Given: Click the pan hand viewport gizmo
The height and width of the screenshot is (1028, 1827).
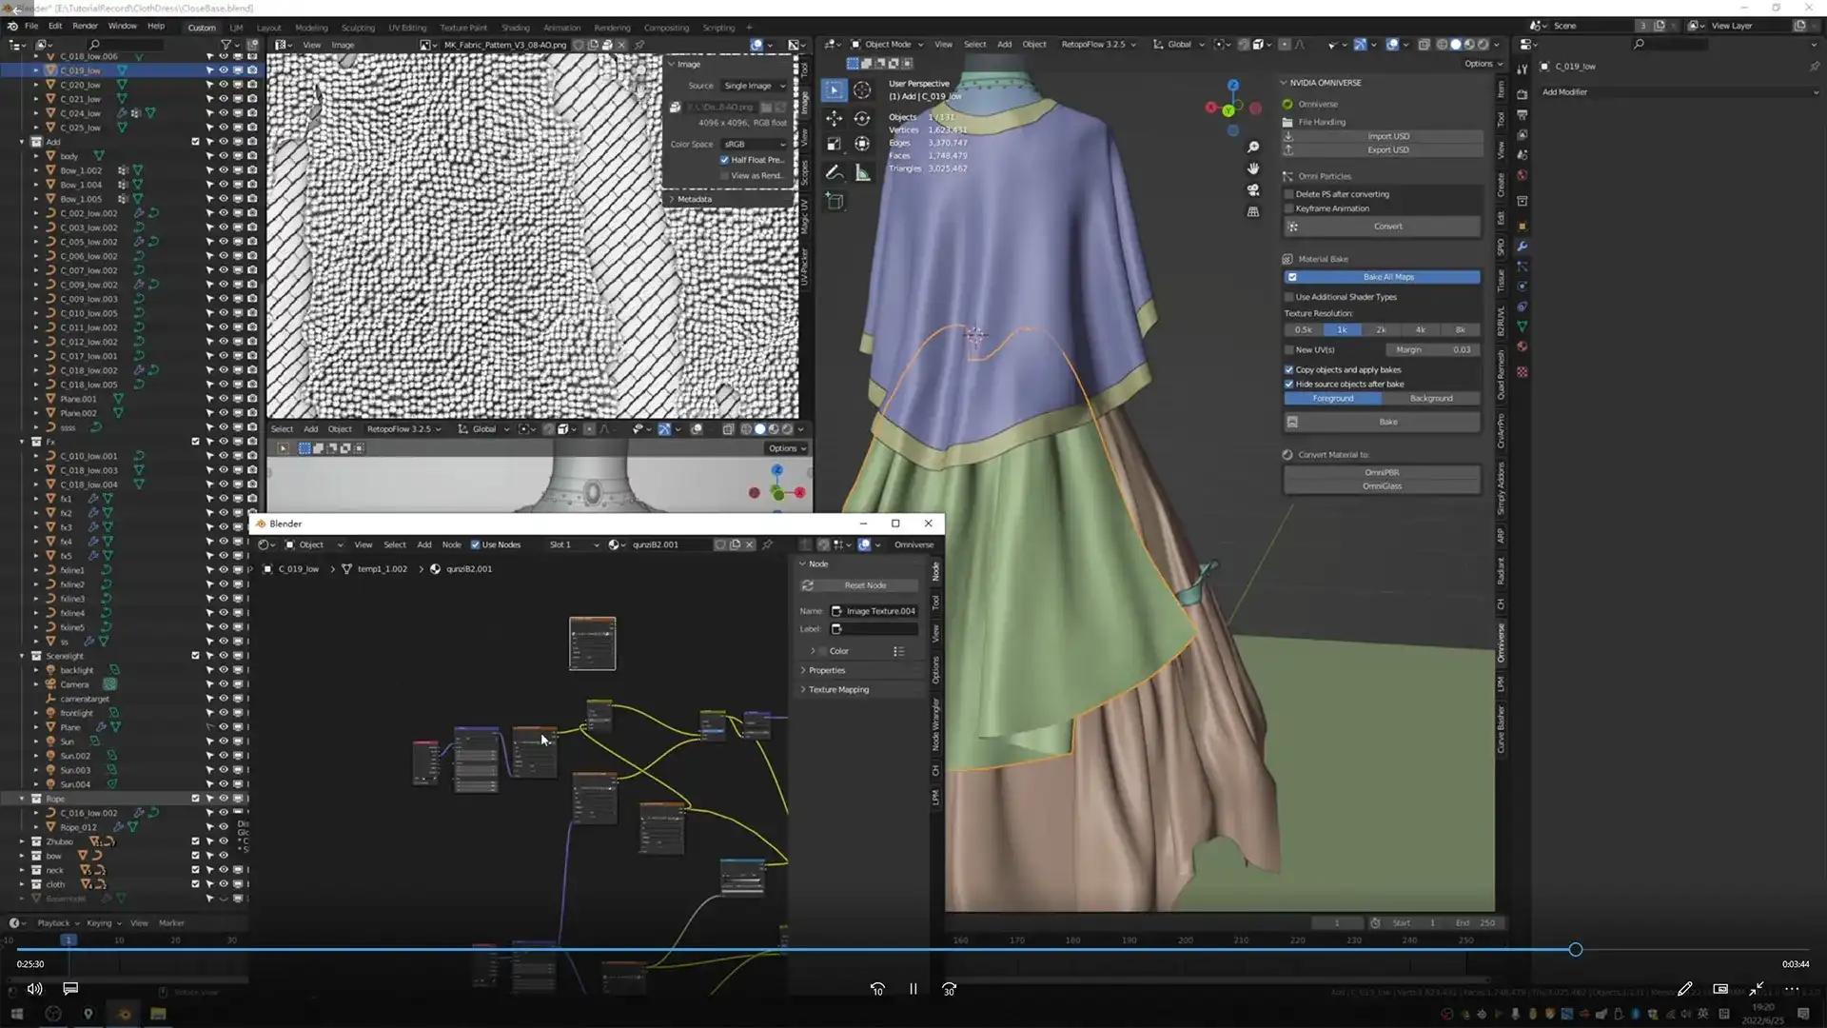Looking at the screenshot, I should pos(1253,168).
